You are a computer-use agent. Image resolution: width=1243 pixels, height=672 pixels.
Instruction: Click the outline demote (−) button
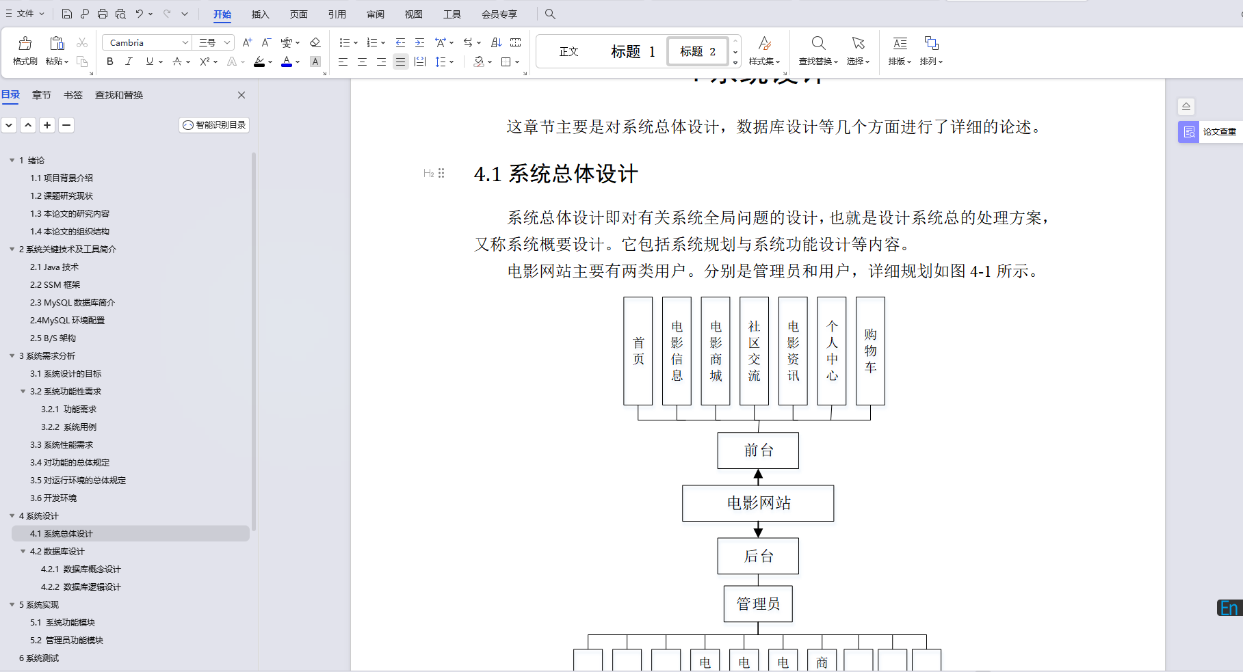[x=66, y=125]
